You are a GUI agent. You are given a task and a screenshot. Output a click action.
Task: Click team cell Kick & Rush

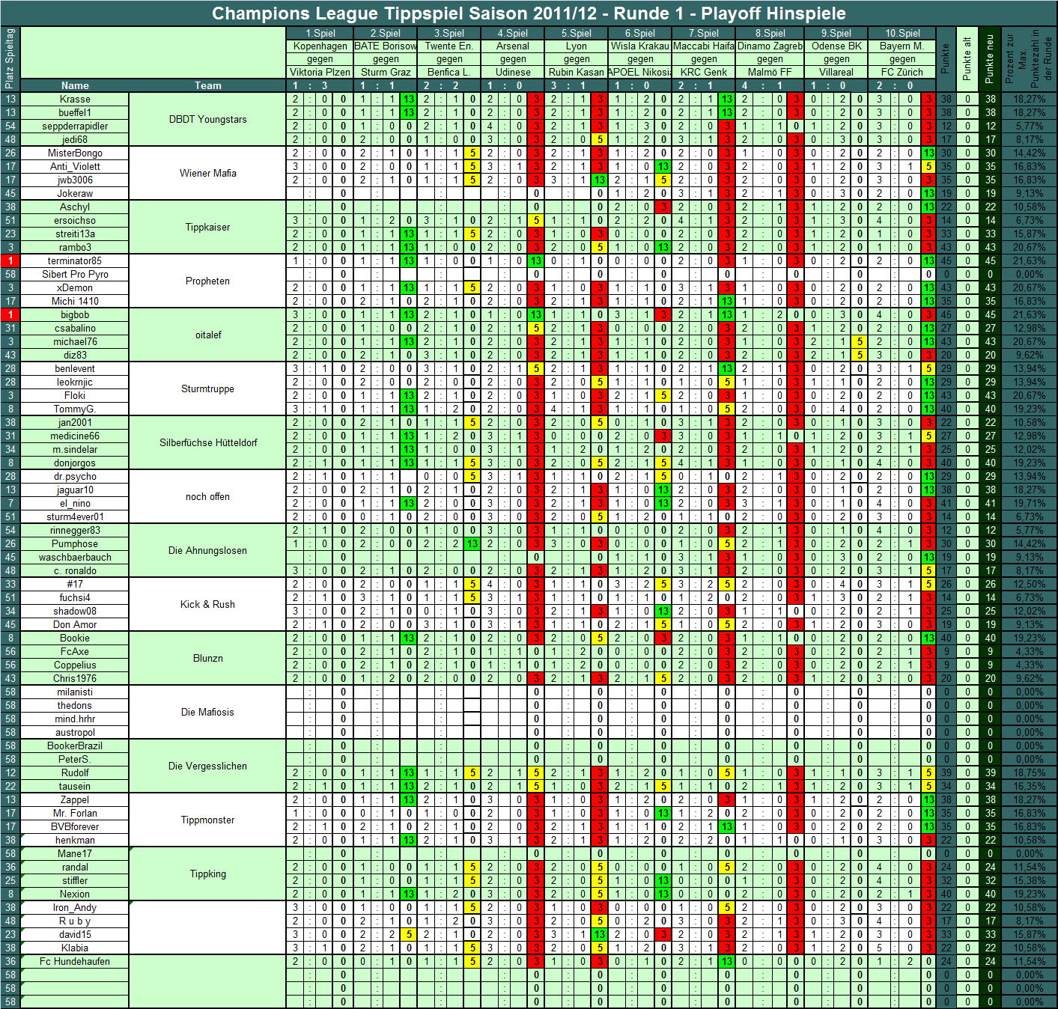[207, 604]
